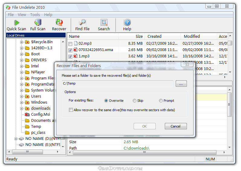Click the folder tree up scroll arrow

pyautogui.click(x=63, y=42)
